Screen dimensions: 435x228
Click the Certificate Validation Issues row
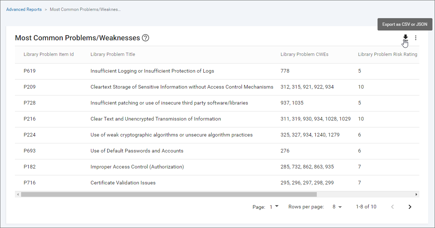coord(123,183)
